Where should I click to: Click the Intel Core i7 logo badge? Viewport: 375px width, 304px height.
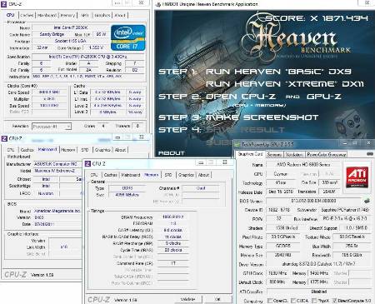click(x=128, y=37)
